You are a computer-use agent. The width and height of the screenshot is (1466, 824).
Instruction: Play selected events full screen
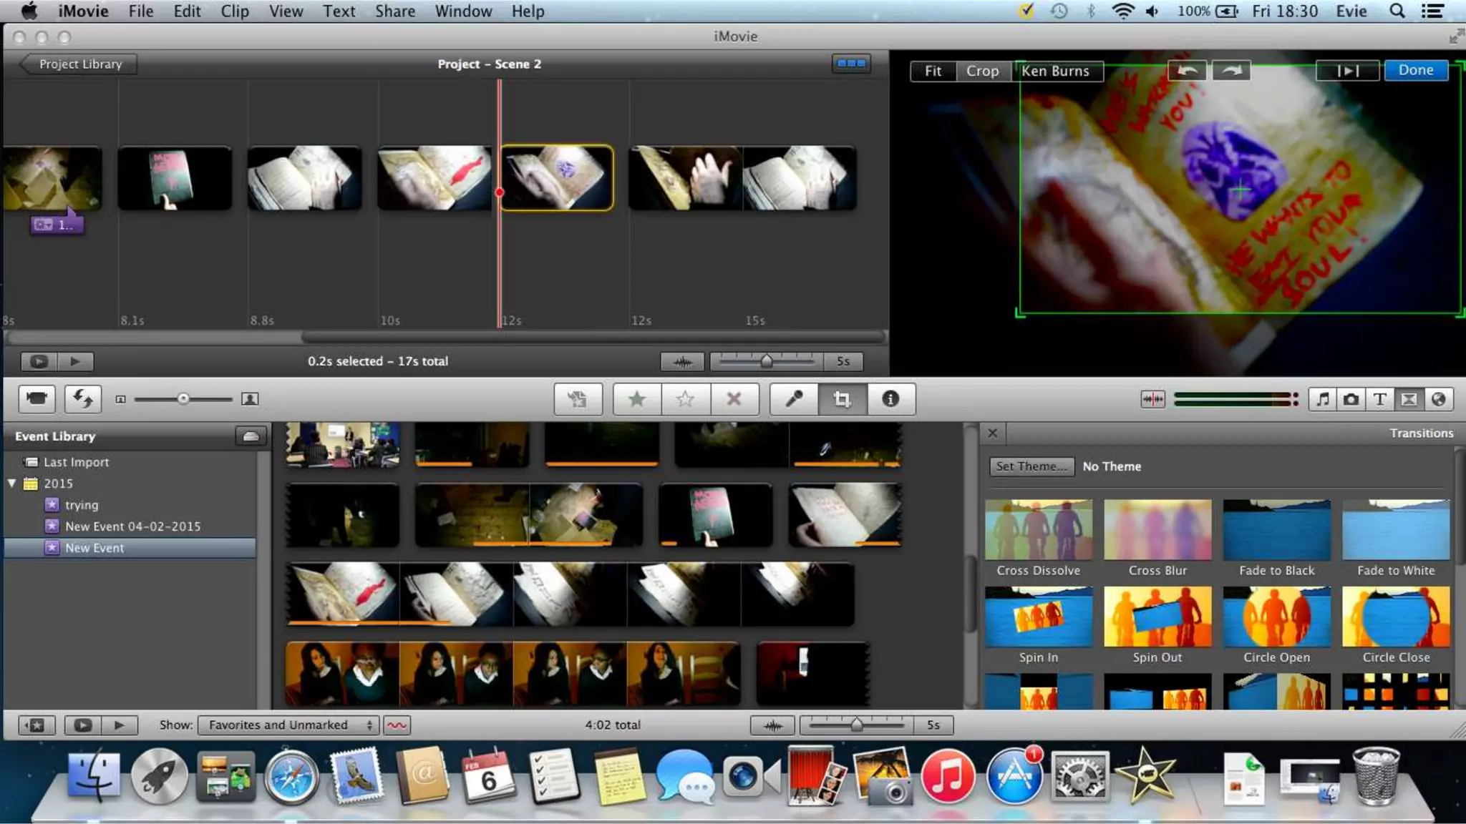[x=82, y=725]
